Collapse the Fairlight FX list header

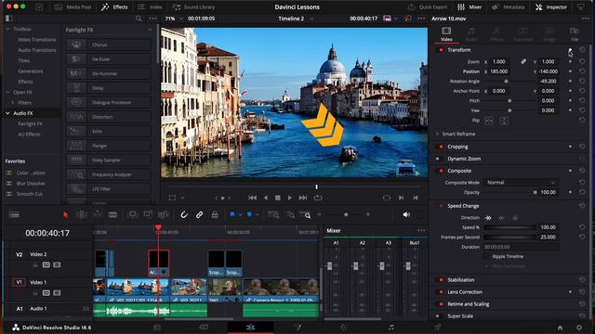tap(150, 30)
